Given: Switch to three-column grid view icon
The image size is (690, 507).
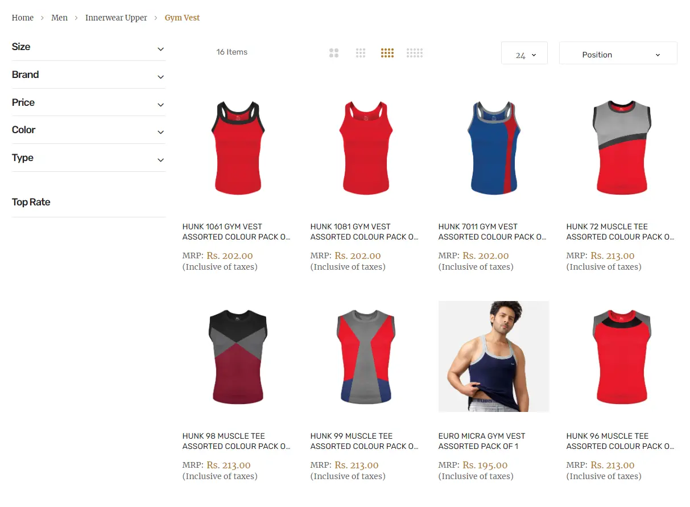Looking at the screenshot, I should point(361,53).
